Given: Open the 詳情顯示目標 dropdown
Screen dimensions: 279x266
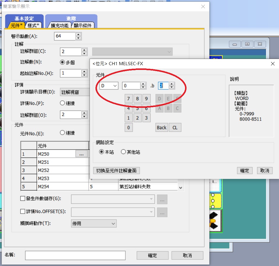Looking at the screenshot, I should point(75,92).
